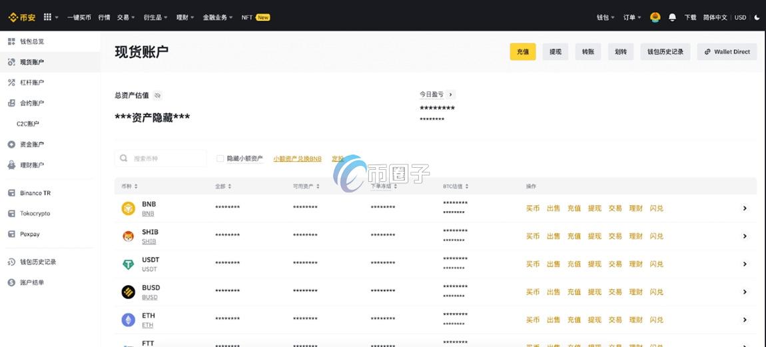This screenshot has width=766, height=347.
Task: Click the Pexpay sidebar icon
Action: [11, 234]
